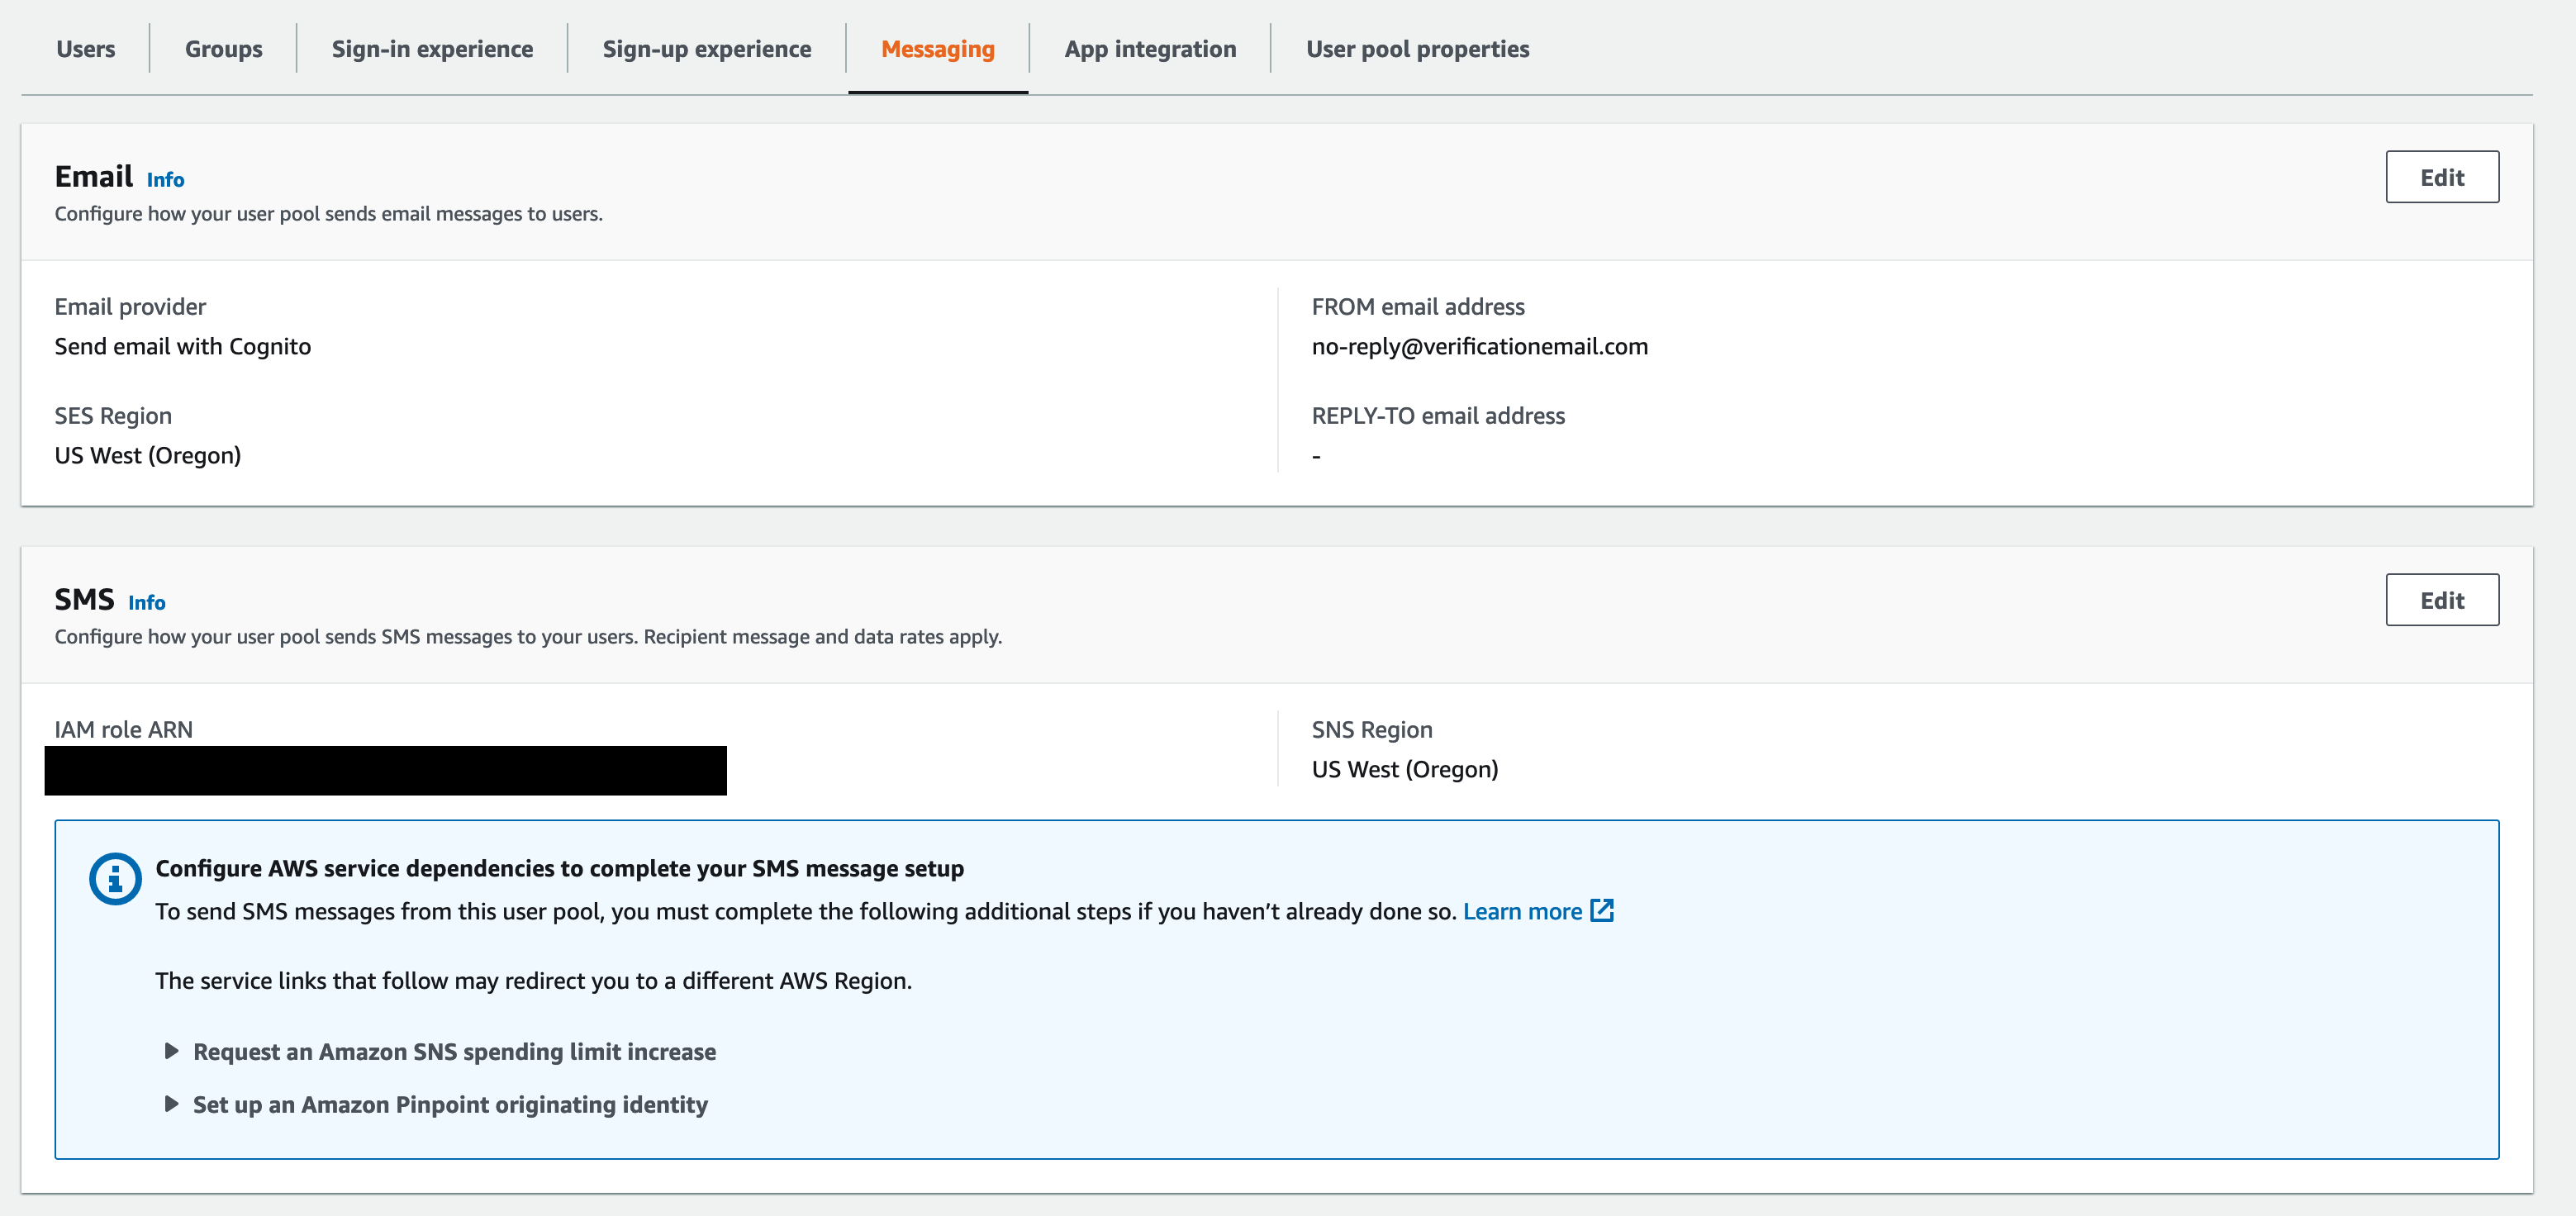Select the redacted IAM role ARN value
This screenshot has width=2576, height=1216.
point(385,769)
